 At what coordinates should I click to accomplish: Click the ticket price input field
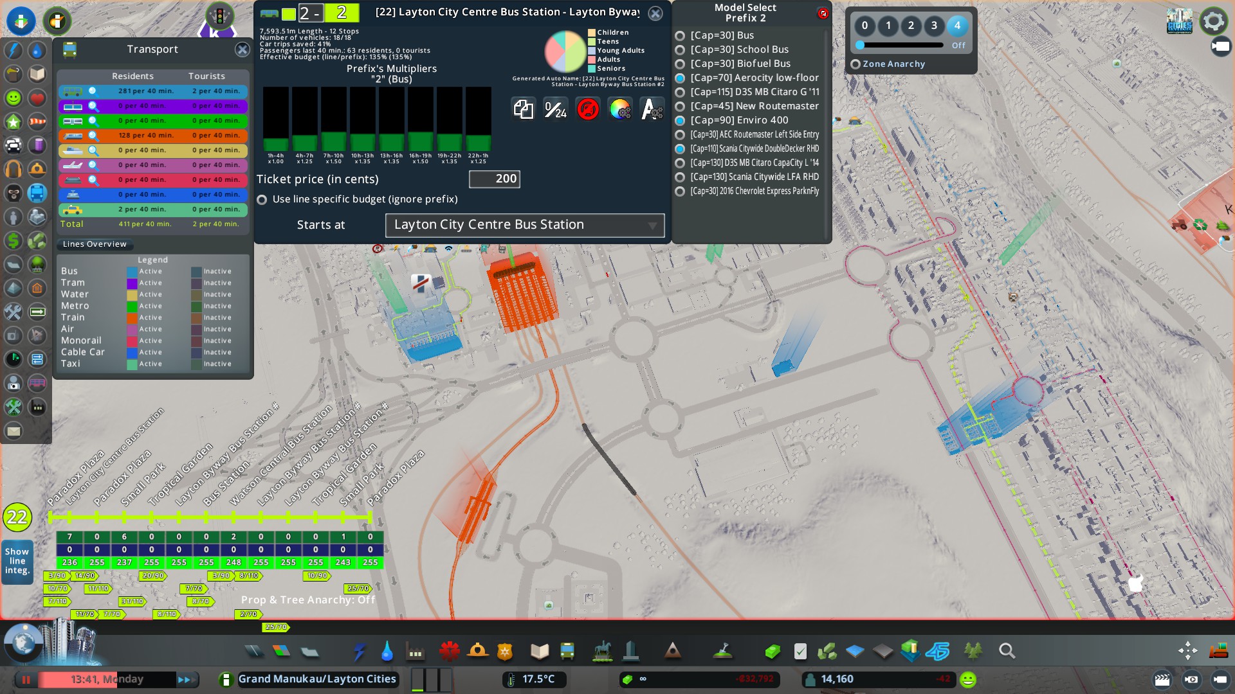click(494, 179)
